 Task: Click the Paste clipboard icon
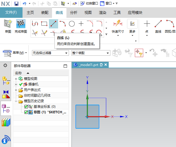pos(55,4)
